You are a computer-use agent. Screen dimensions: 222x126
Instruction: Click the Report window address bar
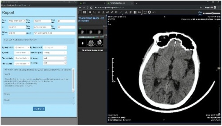coord(38,5)
